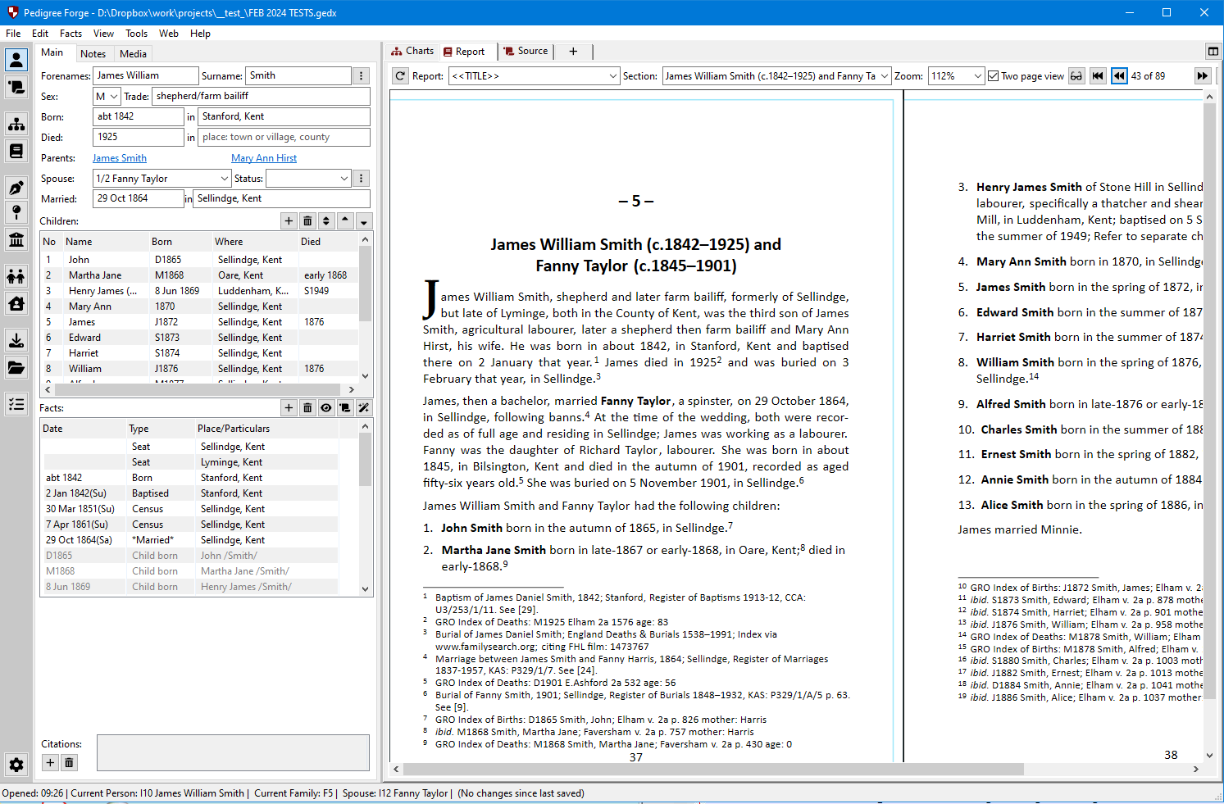Open the family tree chart sidebar icon
This screenshot has height=804, width=1224.
(x=16, y=125)
